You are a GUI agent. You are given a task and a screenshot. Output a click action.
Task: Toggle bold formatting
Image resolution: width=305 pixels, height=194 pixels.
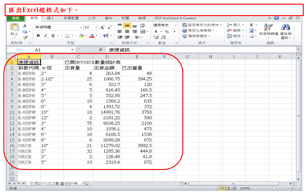click(x=38, y=36)
